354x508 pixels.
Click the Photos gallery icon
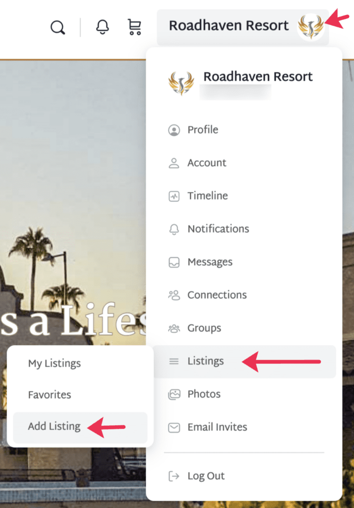(x=174, y=394)
